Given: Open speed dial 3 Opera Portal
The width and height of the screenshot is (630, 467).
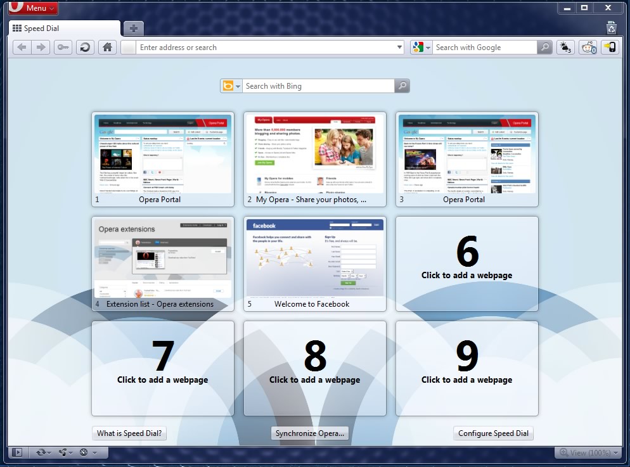Looking at the screenshot, I should (467, 160).
